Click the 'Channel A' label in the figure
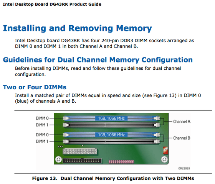Viewport: 215px width, 184px height. 182,122
